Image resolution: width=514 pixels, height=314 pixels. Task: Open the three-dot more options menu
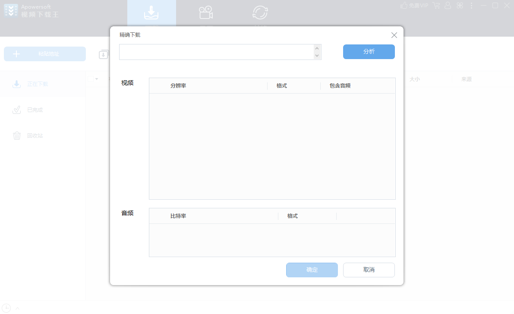pos(471,6)
